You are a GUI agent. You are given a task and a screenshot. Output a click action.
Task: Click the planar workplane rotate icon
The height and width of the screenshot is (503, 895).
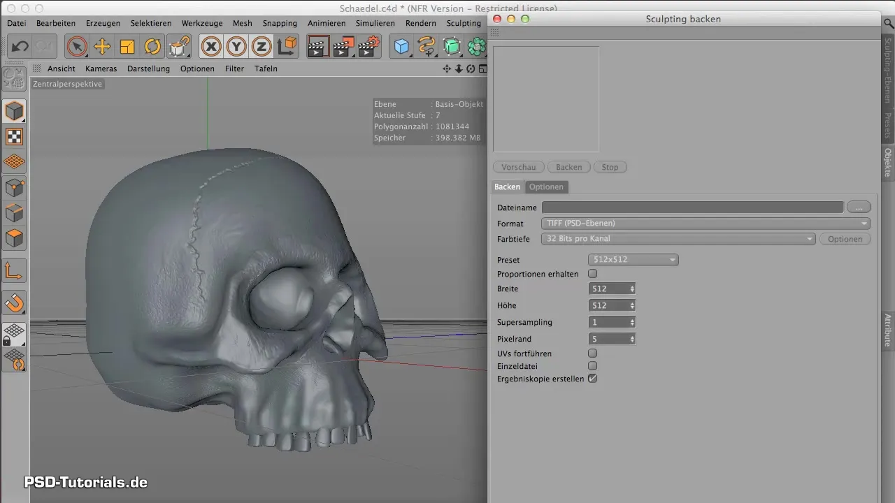[14, 360]
